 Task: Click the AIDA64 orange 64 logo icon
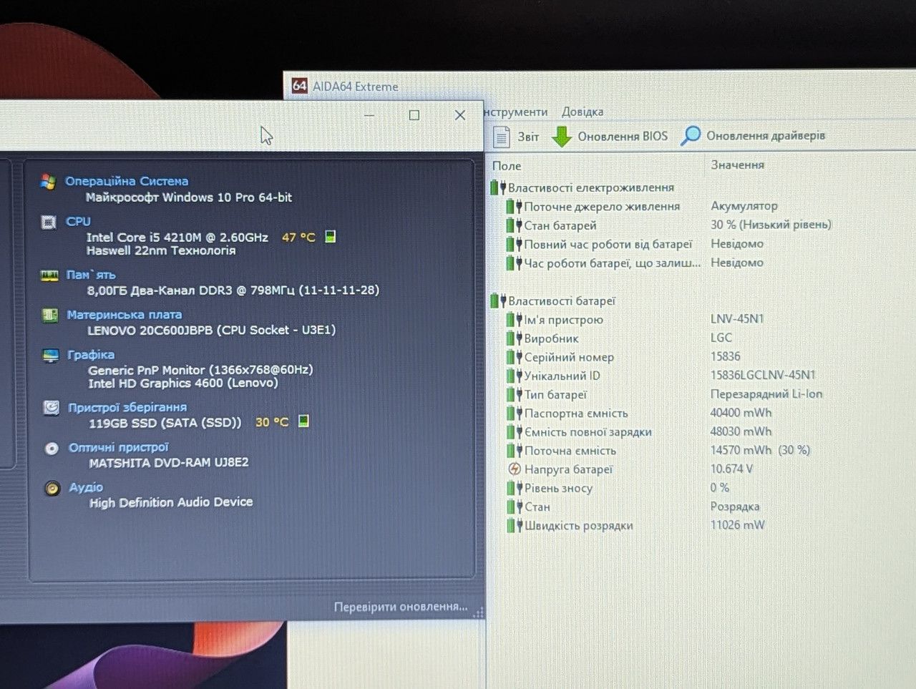click(x=299, y=86)
